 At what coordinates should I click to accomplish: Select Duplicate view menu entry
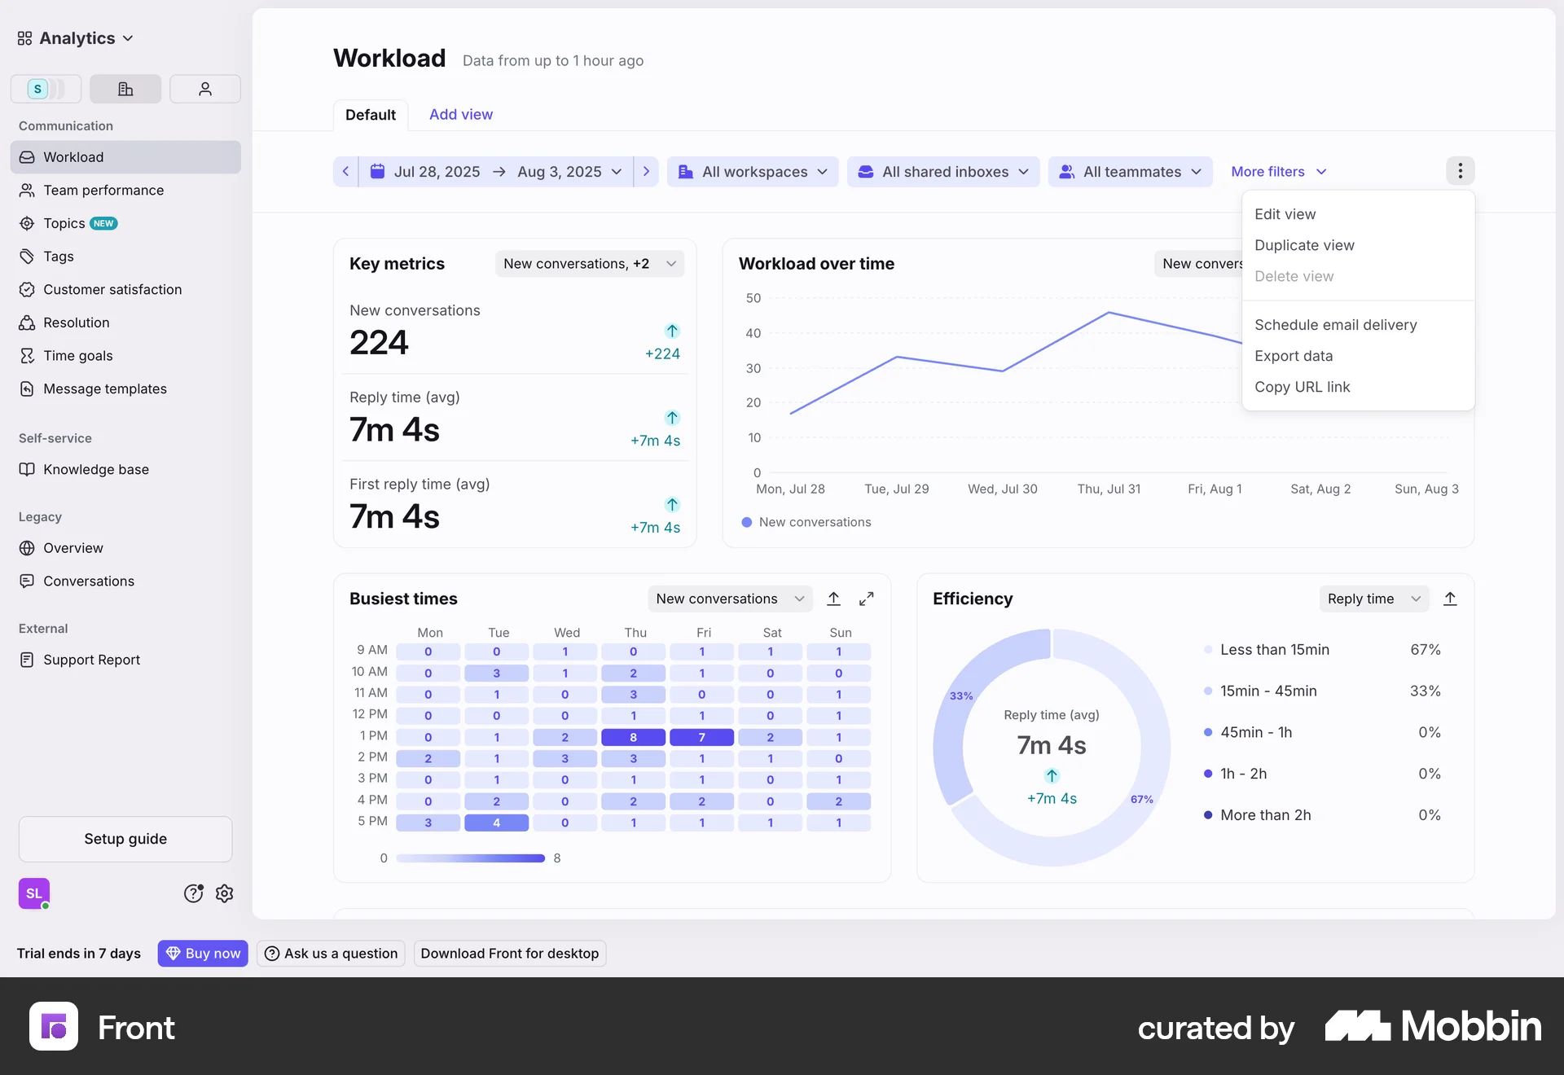coord(1304,245)
